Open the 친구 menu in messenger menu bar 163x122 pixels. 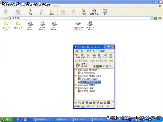(83, 51)
